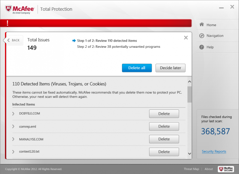Screen dimensions: 239x174
Task: Minimize the McAfee window
Action: tap(221, 8)
